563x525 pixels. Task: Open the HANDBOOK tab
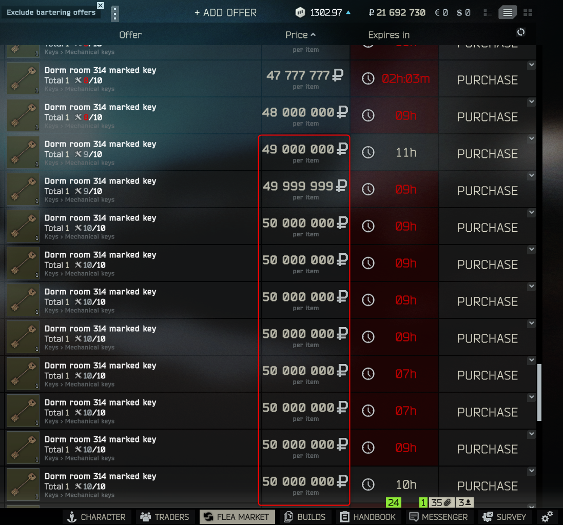368,517
